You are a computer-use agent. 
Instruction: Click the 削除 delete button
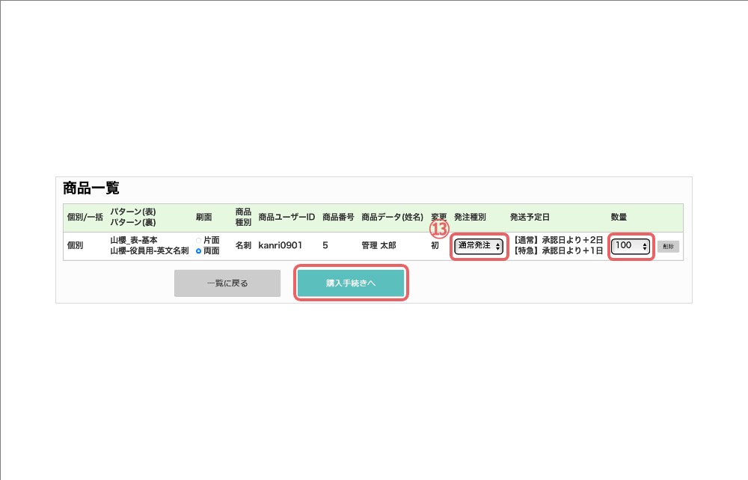(x=668, y=247)
